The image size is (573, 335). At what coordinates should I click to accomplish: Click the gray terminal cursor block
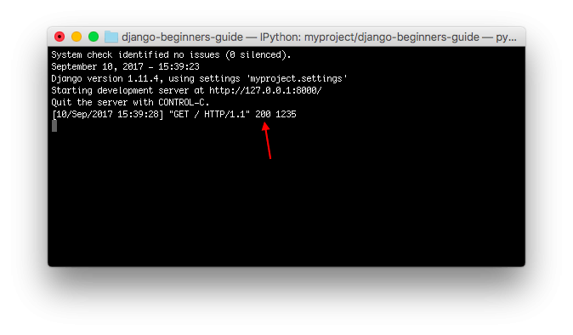point(54,126)
